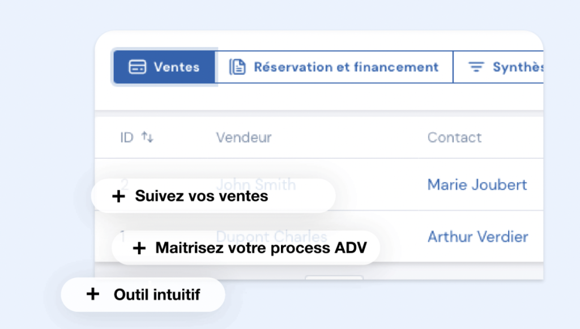Open contact Marie Joubert

point(477,184)
